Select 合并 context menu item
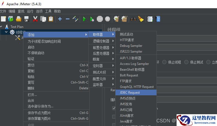This screenshot has height=126, width=217. click(x=56, y=101)
